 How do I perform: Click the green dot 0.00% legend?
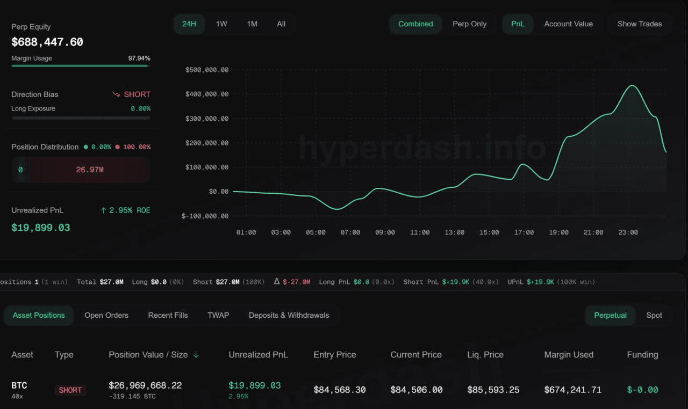97,147
